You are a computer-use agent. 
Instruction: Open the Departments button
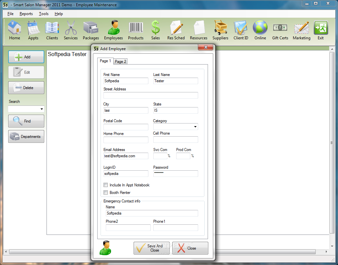[x=26, y=136]
